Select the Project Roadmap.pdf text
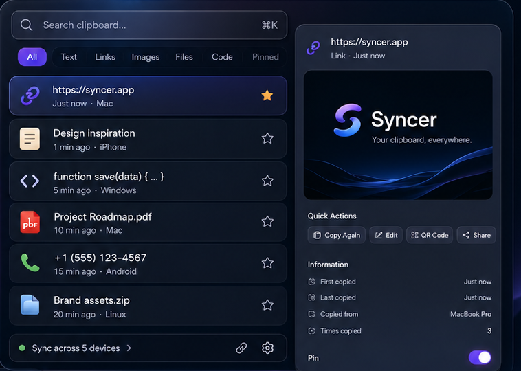The image size is (521, 371). pyautogui.click(x=102, y=217)
